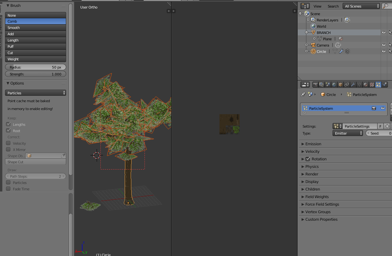Click the eyedropper beside Shape Object field
Screen dimensions: 392x256
point(63,156)
